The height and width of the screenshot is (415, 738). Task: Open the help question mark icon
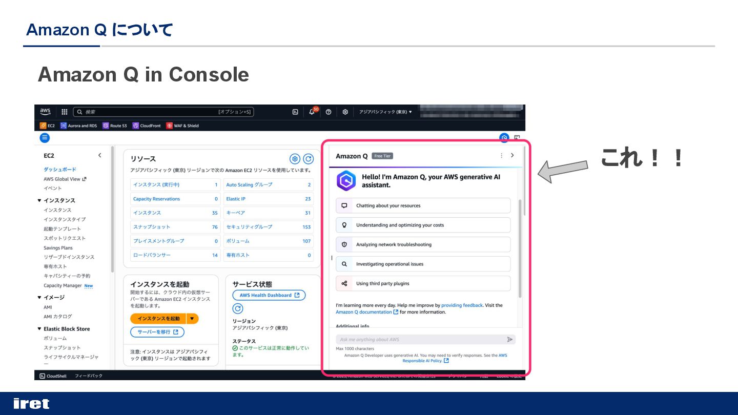coord(329,112)
